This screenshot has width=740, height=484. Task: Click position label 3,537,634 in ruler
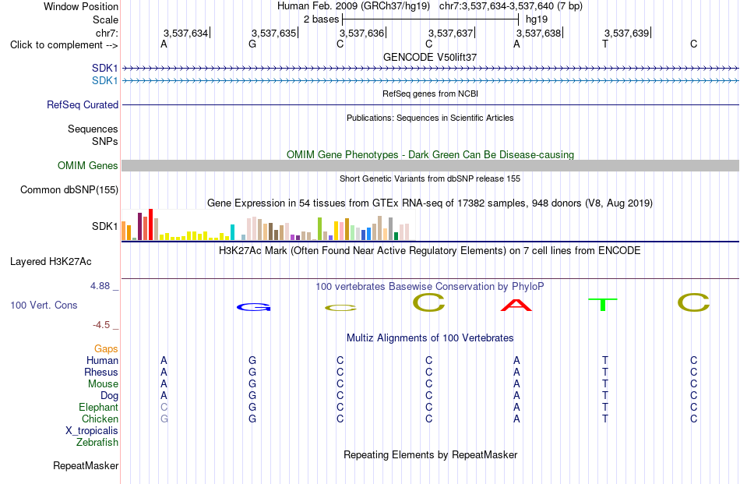[185, 33]
